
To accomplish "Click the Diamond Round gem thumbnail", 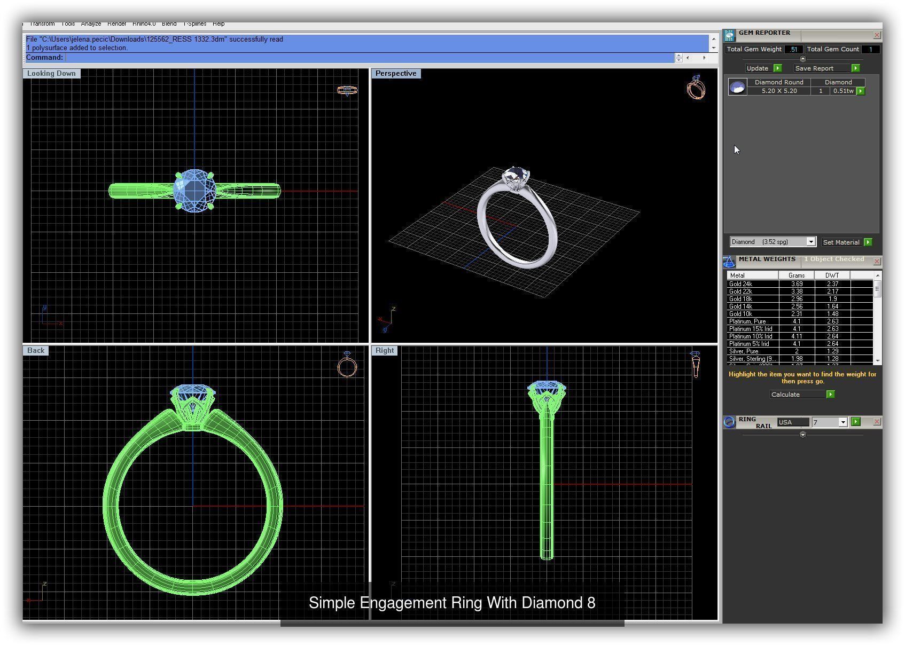I will click(x=737, y=87).
